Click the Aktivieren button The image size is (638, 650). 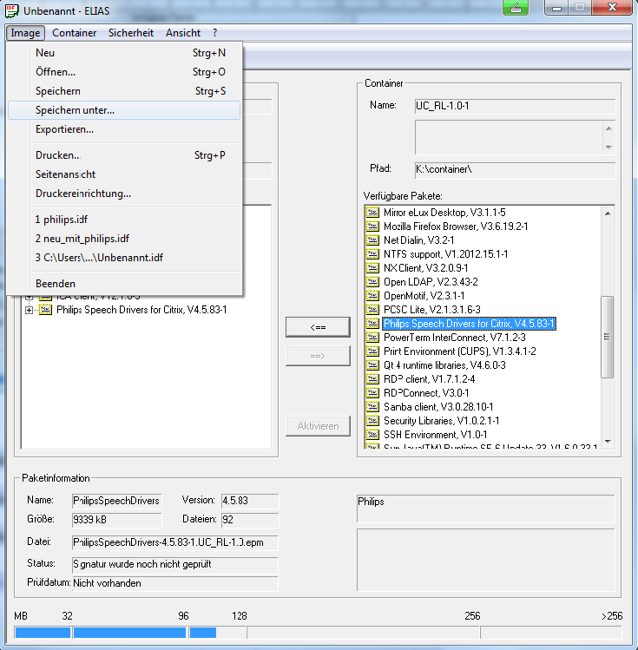click(x=318, y=426)
